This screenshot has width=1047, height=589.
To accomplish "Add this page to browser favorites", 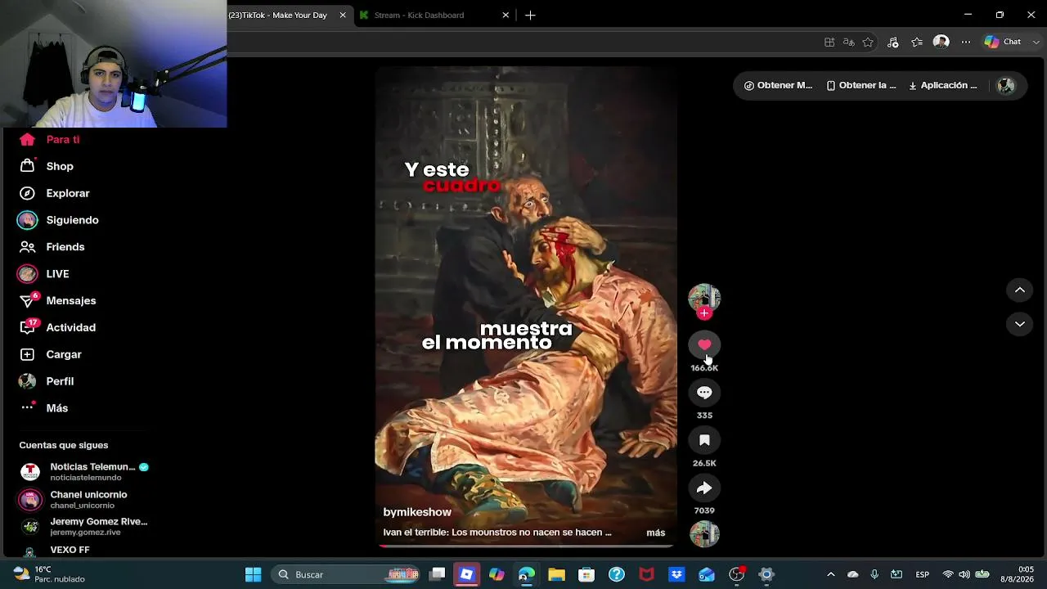I will [x=869, y=42].
